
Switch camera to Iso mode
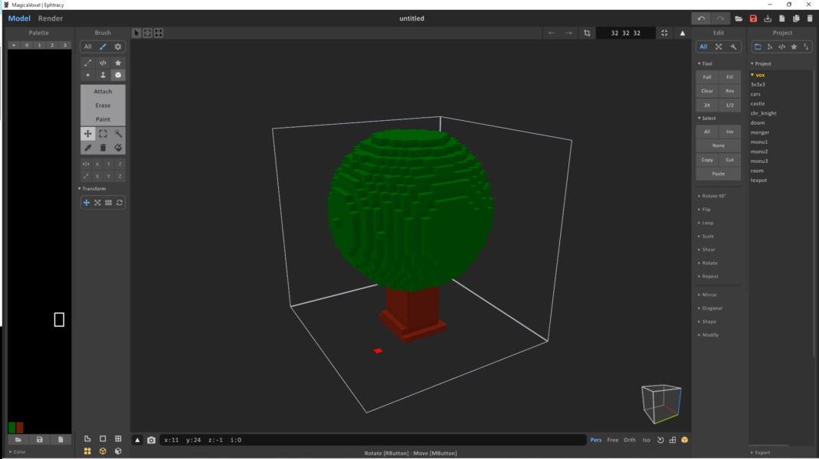pos(646,440)
